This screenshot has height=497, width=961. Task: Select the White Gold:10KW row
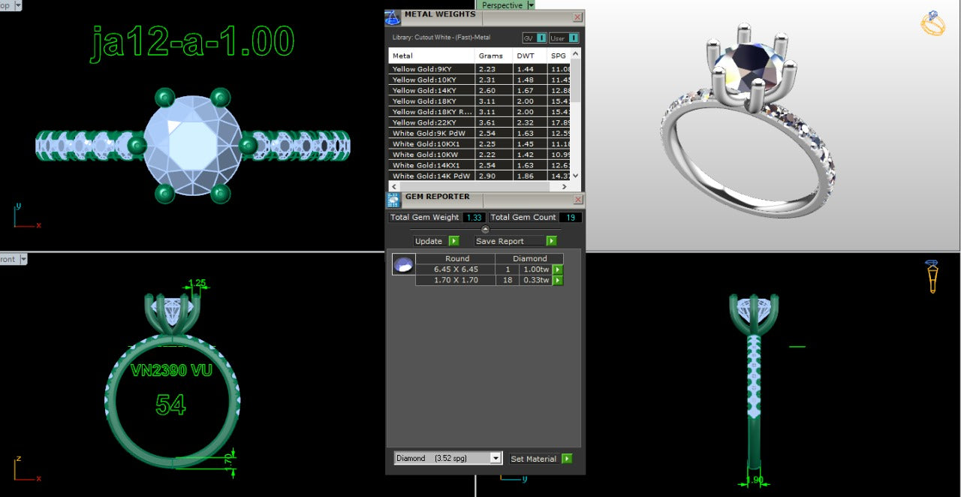pyautogui.click(x=480, y=155)
